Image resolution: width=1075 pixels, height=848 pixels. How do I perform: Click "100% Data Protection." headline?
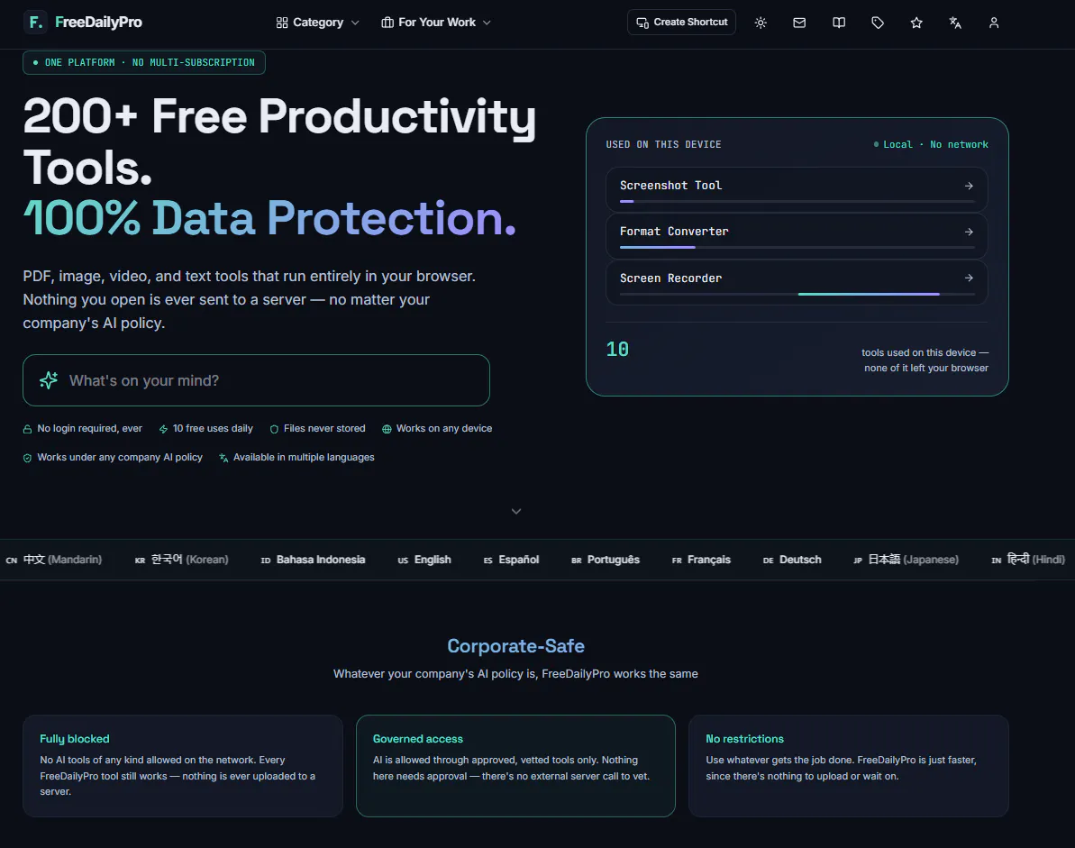coord(269,218)
